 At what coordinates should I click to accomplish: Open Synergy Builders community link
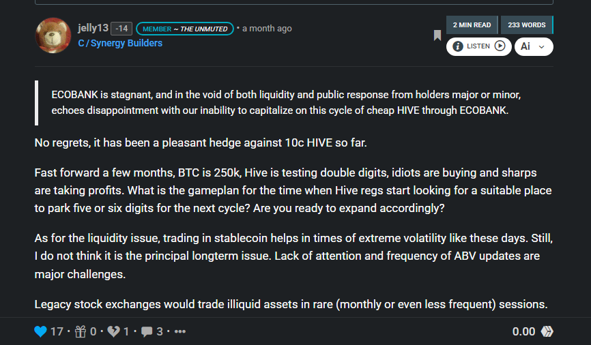coord(120,43)
